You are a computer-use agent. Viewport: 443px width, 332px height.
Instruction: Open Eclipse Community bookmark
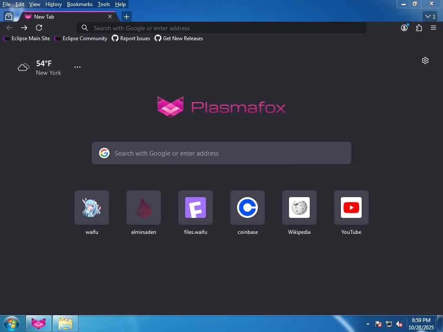pos(81,38)
